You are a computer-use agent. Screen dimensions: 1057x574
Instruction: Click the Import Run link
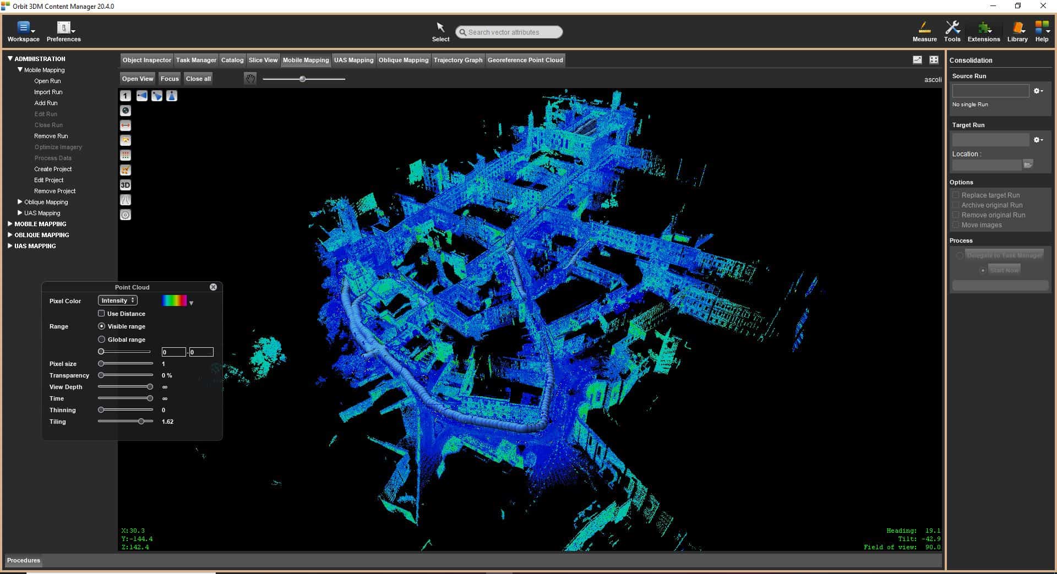tap(48, 92)
